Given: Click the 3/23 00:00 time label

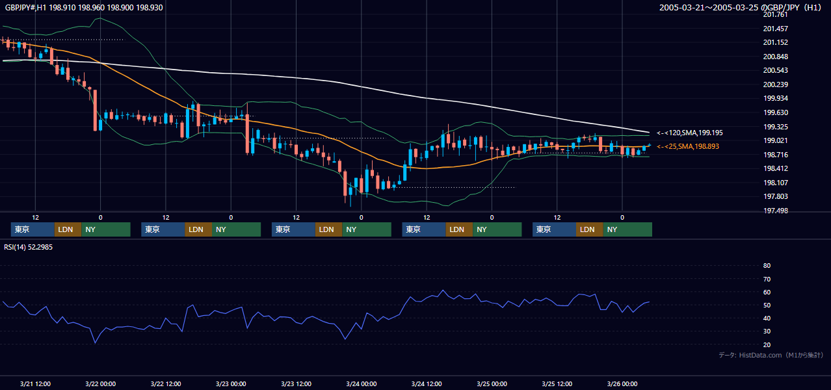Looking at the screenshot, I should tap(231, 383).
